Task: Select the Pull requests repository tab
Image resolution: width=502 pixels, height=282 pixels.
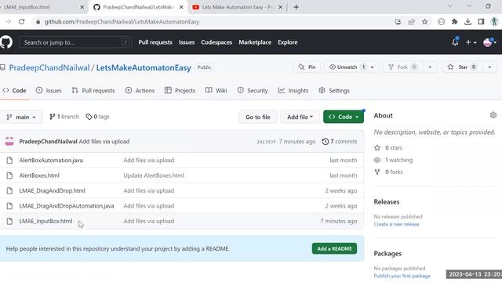Action: 93,91
